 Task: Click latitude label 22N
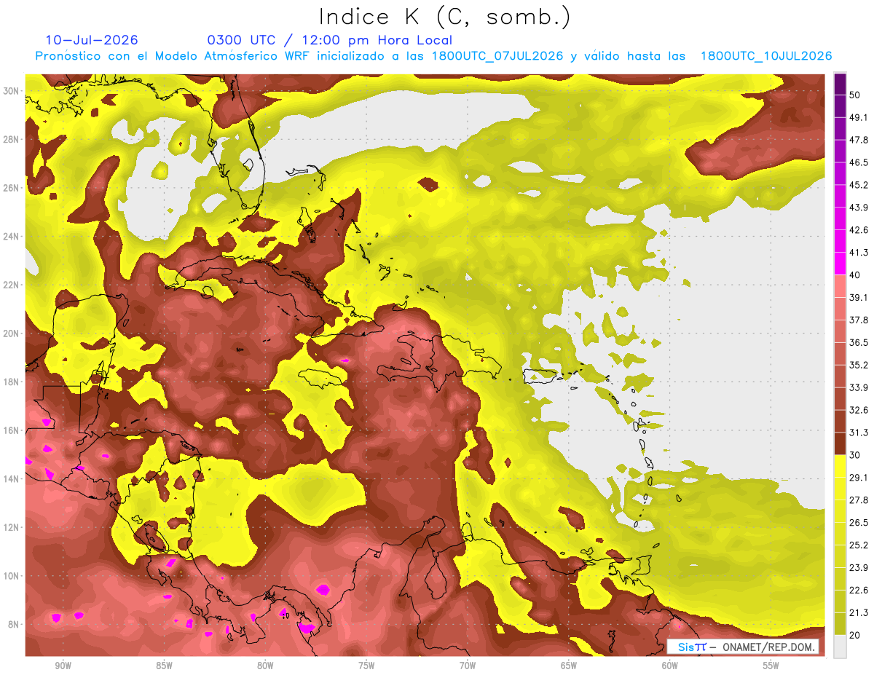pos(11,285)
